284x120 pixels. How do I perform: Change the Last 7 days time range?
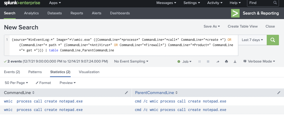pyautogui.click(x=252, y=40)
